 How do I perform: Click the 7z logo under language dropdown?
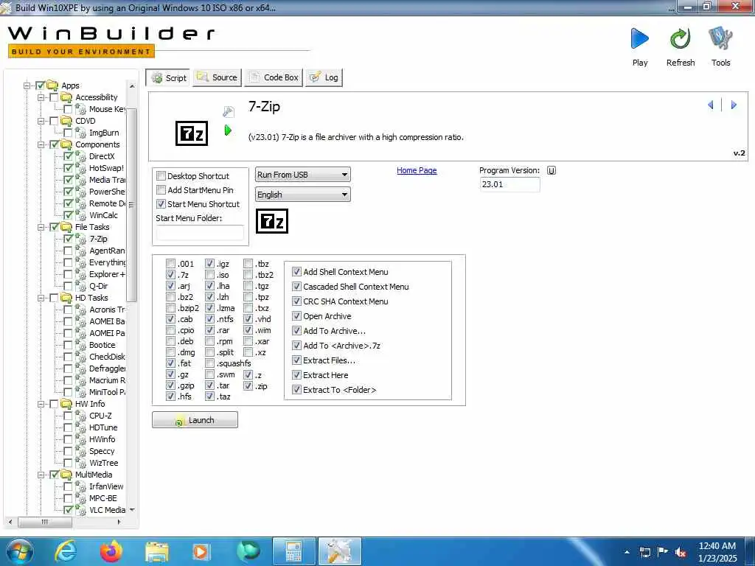pos(271,221)
